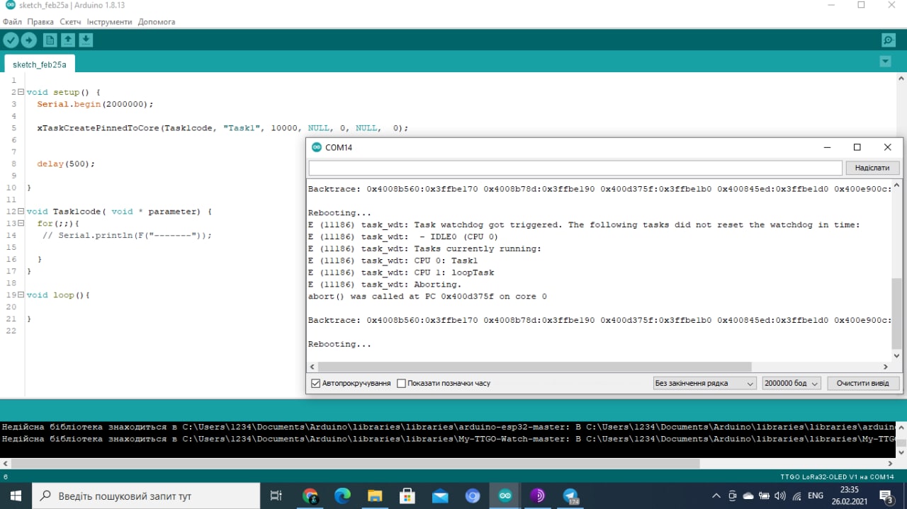Click the COM14 scroll left arrow

[x=312, y=367]
